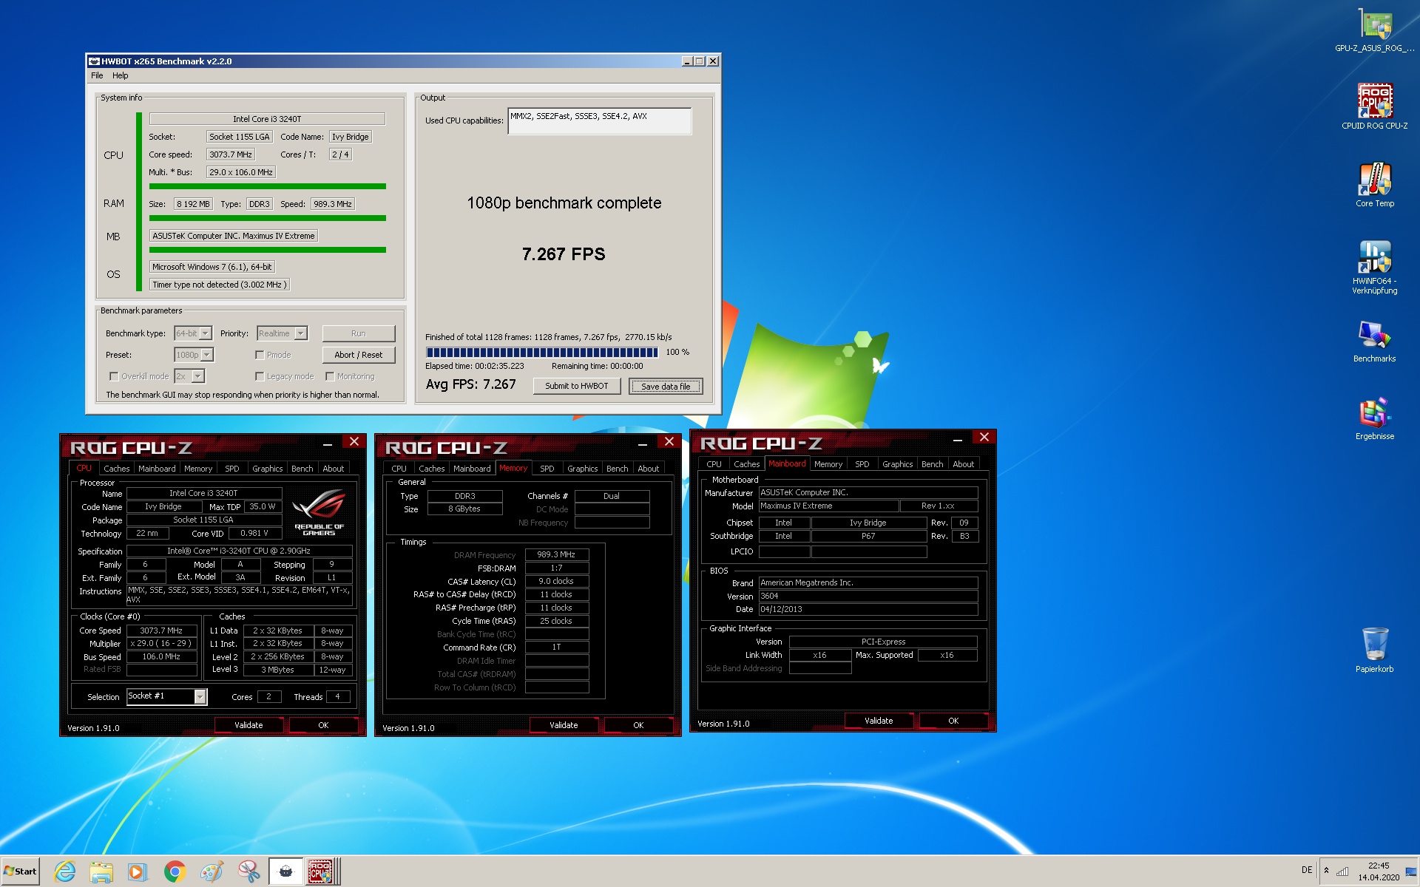Switch to Caches tab in CPU window
Screen dimensions: 1420x887
click(x=116, y=469)
